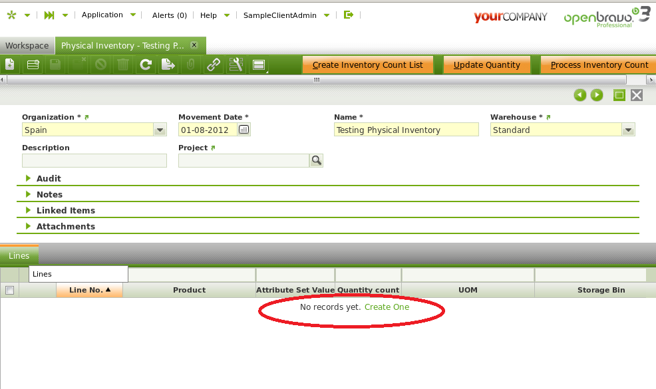
Task: Click the green asterisk create-new icon
Action: 12,15
